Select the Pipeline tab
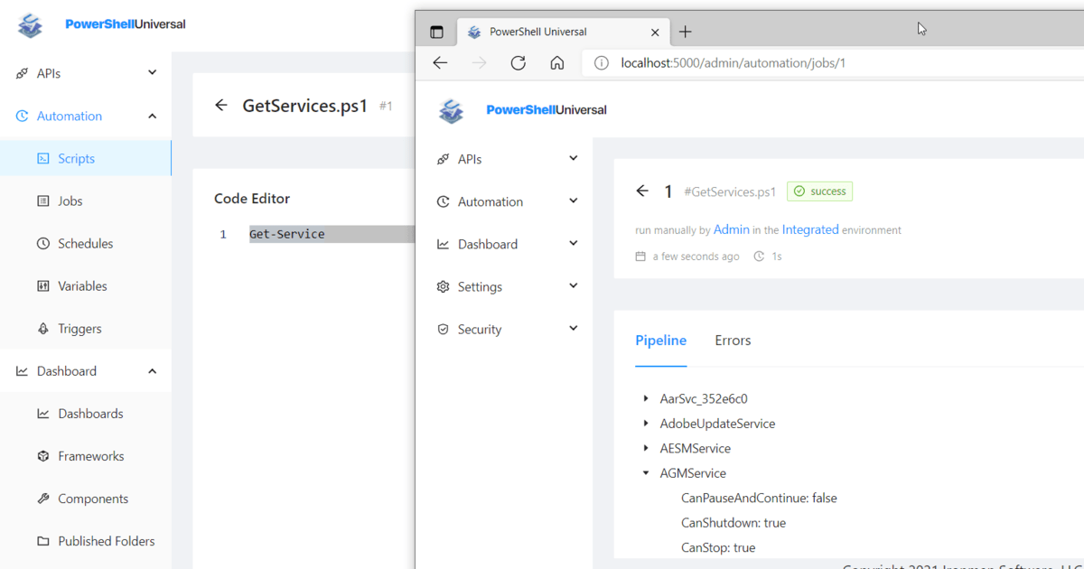 [661, 340]
